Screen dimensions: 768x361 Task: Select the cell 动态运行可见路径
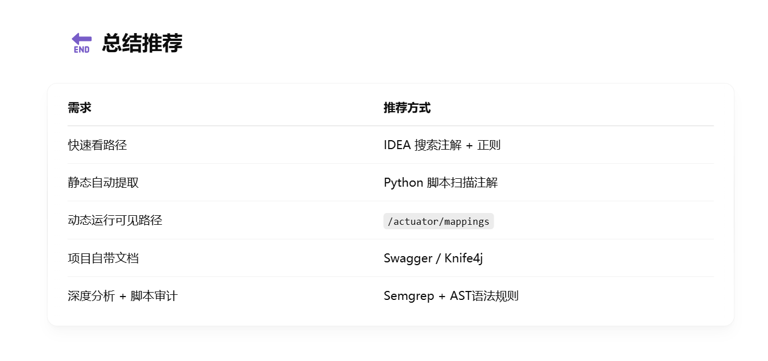click(x=115, y=220)
